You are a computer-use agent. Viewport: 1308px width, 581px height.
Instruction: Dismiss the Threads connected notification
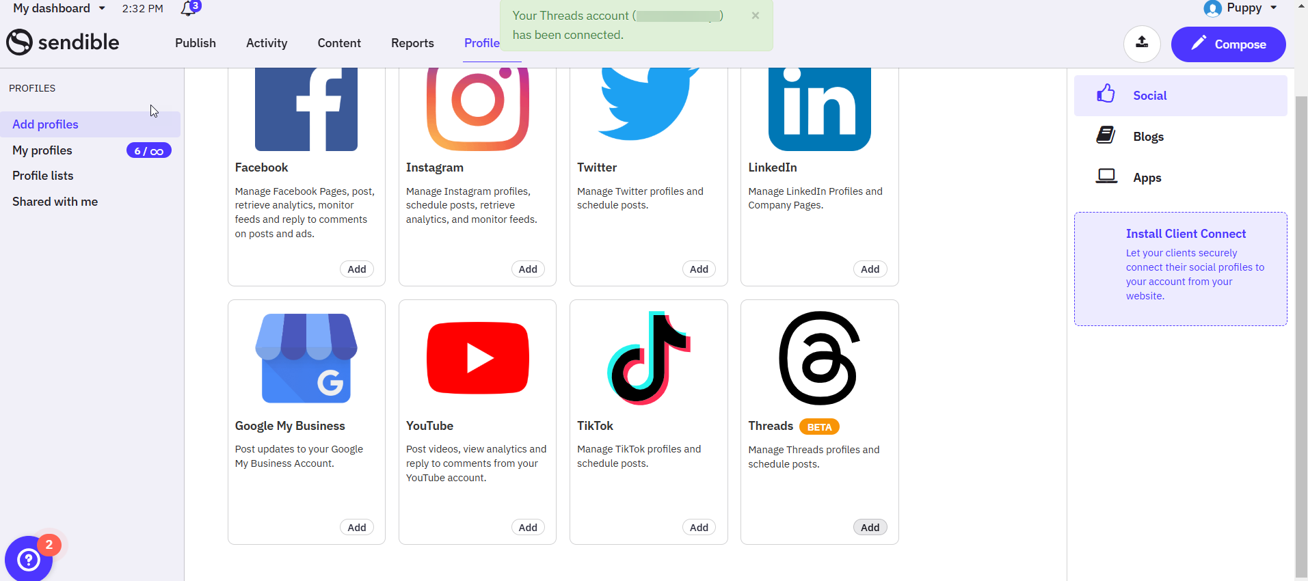[x=756, y=15]
